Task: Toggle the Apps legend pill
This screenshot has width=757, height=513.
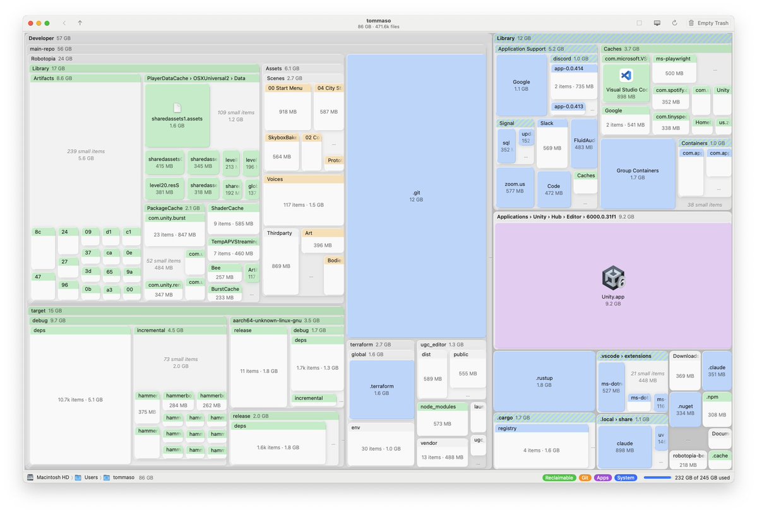Action: (x=602, y=478)
